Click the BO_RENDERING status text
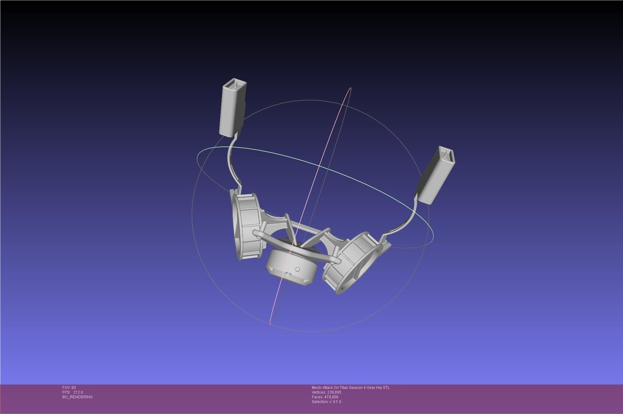623x414 pixels. coord(77,397)
